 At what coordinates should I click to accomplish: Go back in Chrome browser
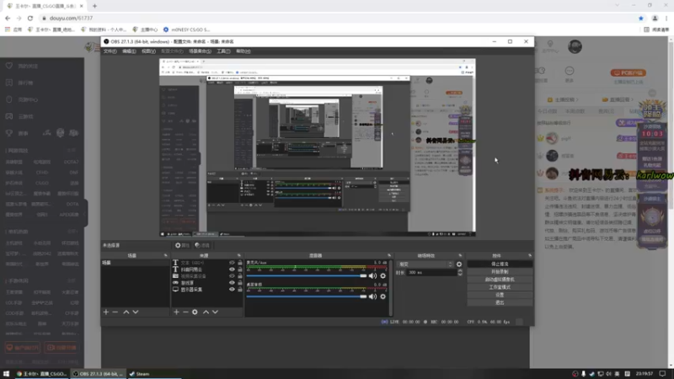pos(8,18)
